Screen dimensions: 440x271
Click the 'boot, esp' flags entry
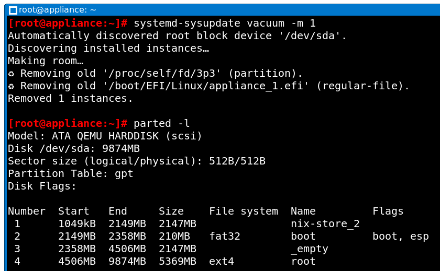coord(401,237)
